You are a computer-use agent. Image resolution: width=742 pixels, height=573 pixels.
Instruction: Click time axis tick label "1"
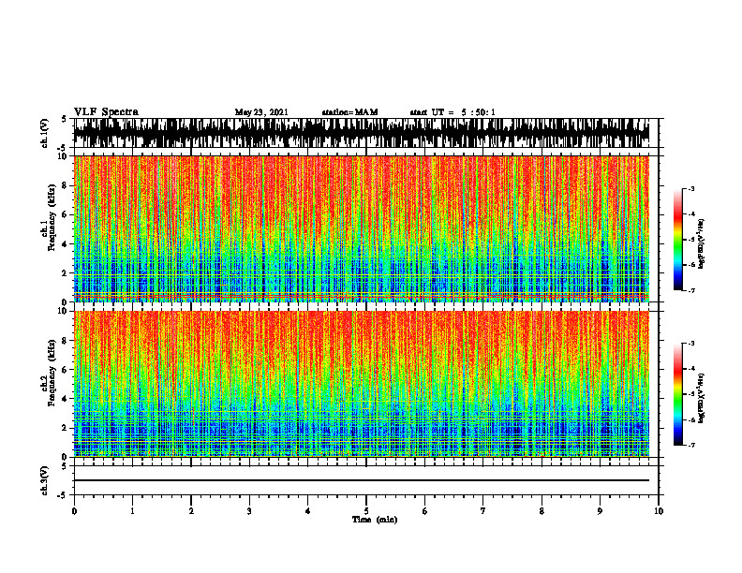point(132,511)
